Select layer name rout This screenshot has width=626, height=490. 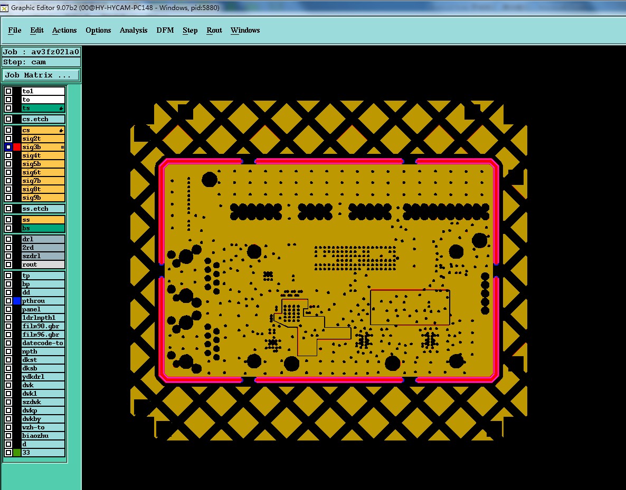(x=43, y=264)
